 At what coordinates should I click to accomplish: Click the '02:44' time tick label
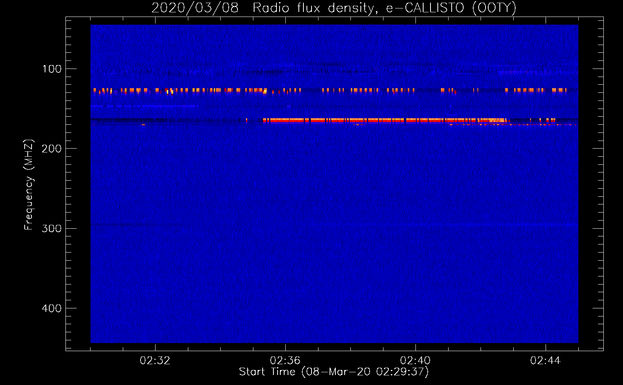coord(546,361)
